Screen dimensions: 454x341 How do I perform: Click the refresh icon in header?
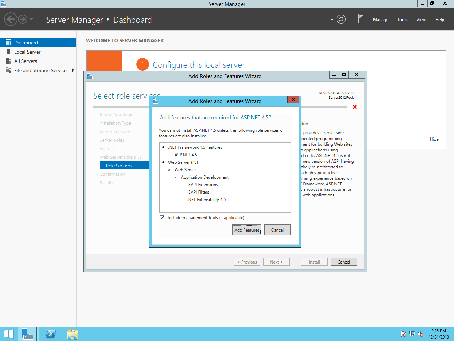click(x=341, y=19)
